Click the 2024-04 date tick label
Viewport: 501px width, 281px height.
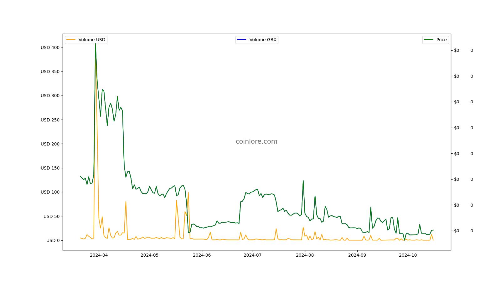[x=99, y=255]
